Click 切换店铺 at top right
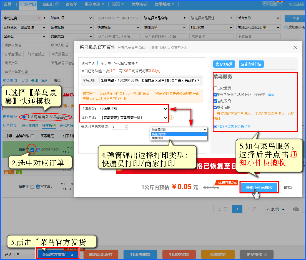This screenshot has height=260, width=306. point(296,4)
